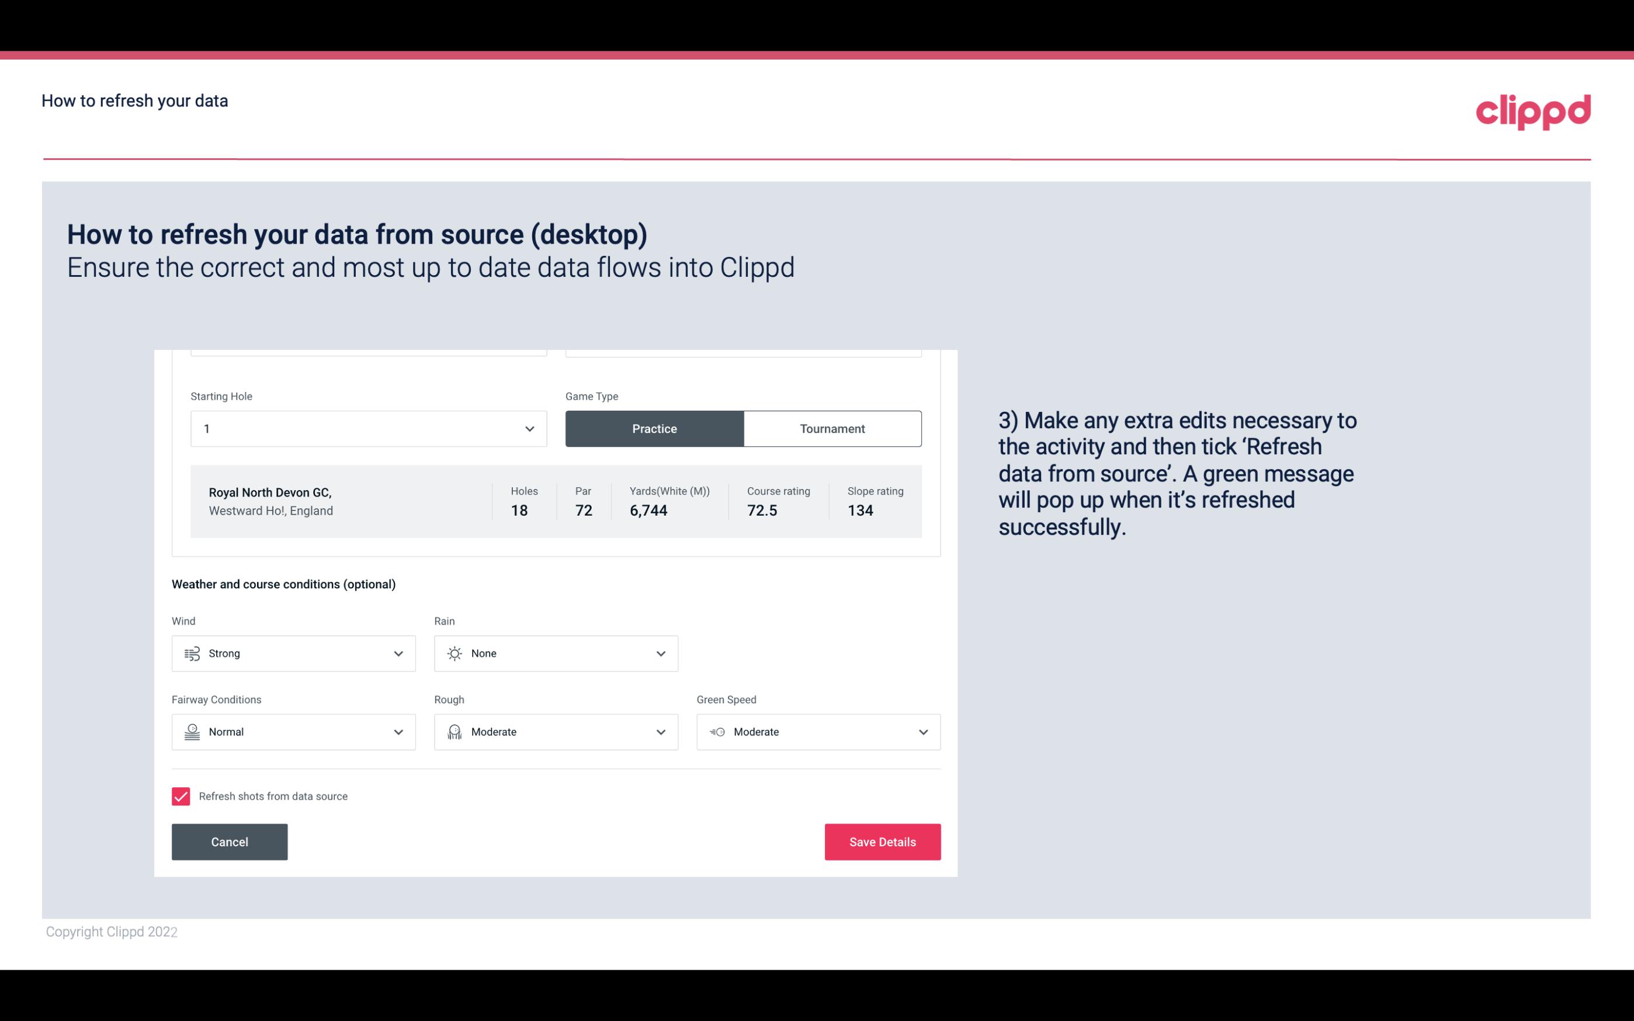Click Save Details button

882,842
